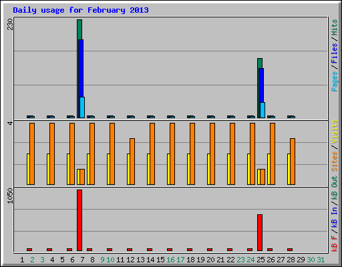The width and height of the screenshot is (342, 267).
Task: Click the green day label '9'
Action: [x=102, y=260]
